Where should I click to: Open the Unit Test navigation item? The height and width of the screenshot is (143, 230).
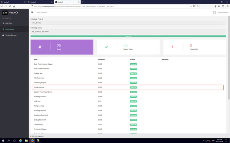9,23
